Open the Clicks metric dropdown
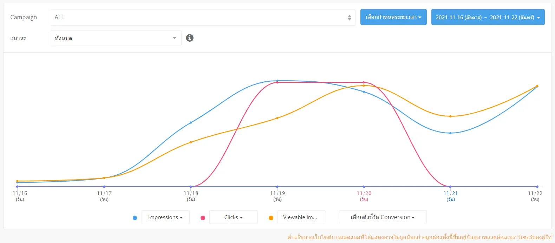555x243 pixels. click(234, 217)
